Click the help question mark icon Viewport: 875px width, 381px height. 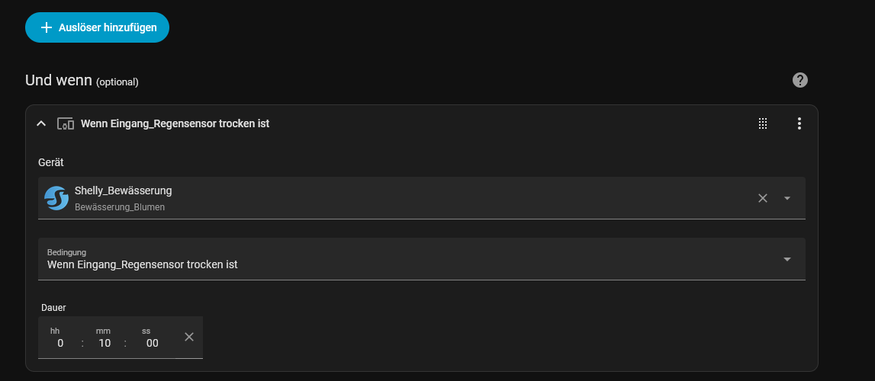[800, 80]
